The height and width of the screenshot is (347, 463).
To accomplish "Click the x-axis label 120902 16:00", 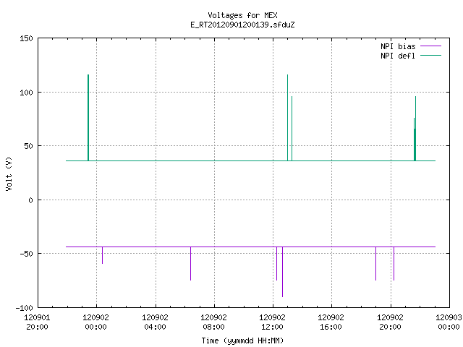I will point(331,322).
